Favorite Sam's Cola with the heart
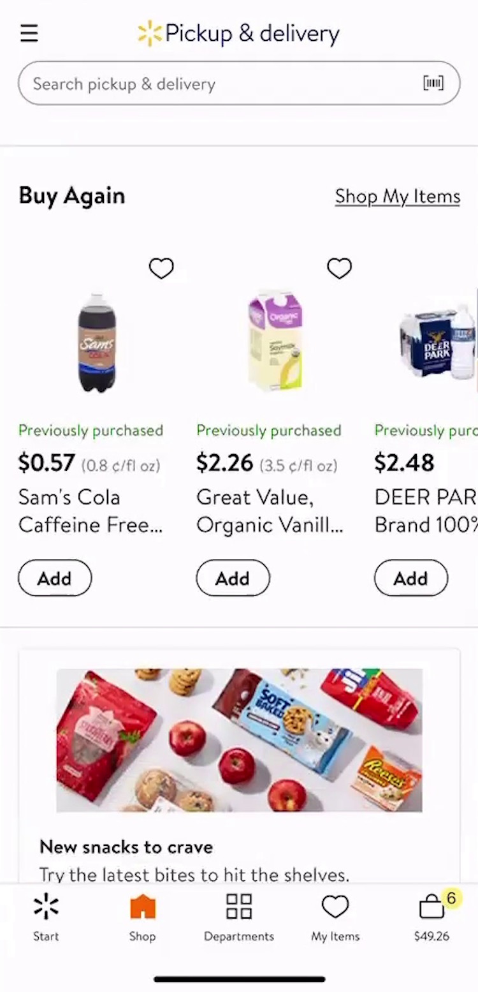The image size is (478, 992). pyautogui.click(x=161, y=269)
